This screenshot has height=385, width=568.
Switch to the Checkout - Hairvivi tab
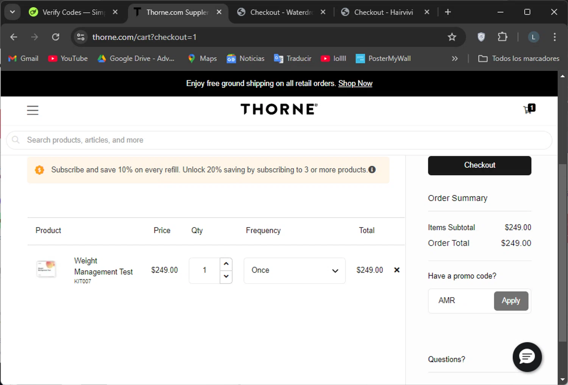pyautogui.click(x=385, y=12)
